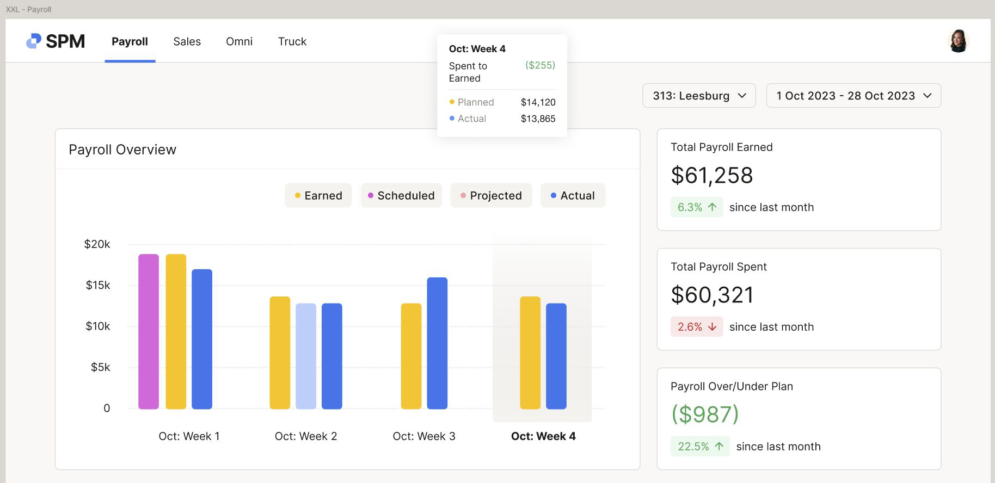The width and height of the screenshot is (995, 483).
Task: Click the up arrow beside 22.5%
Action: [x=719, y=447]
